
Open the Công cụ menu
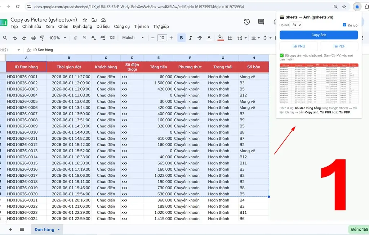point(122,27)
